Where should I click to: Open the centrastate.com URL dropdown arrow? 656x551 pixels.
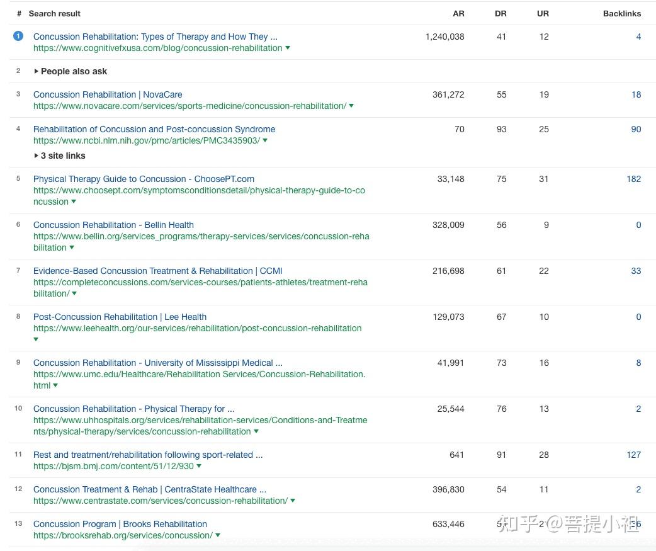(293, 501)
